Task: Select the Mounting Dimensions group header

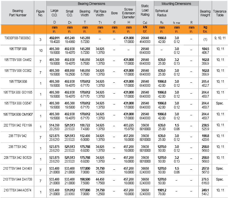Action: [x=176, y=4]
